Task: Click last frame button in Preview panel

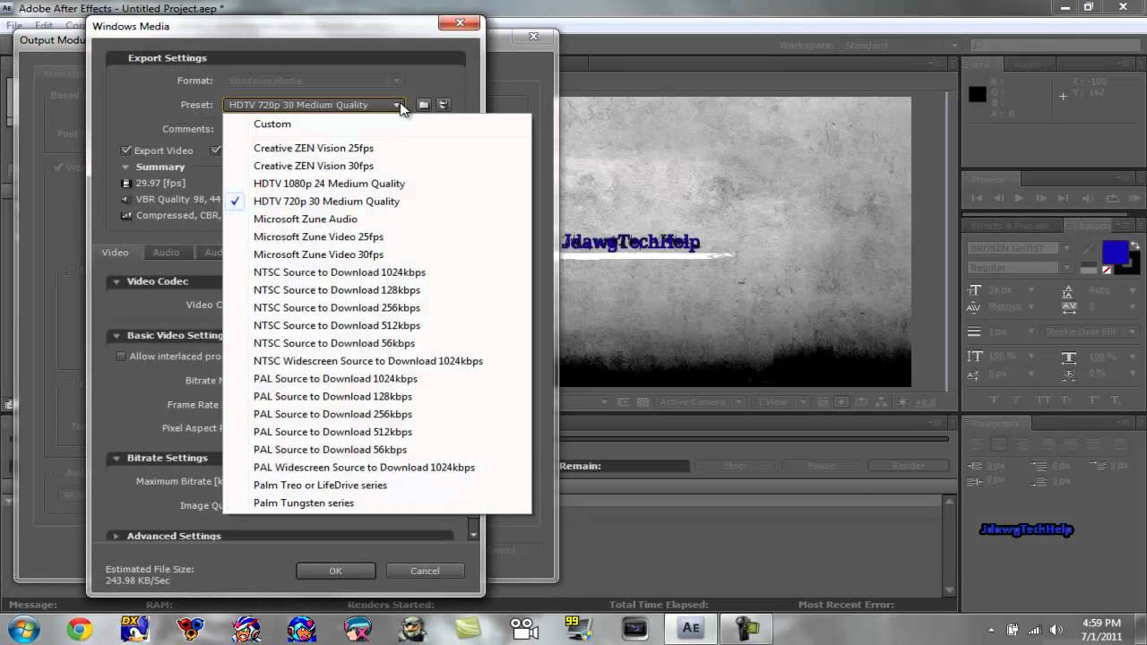Action: point(1064,198)
